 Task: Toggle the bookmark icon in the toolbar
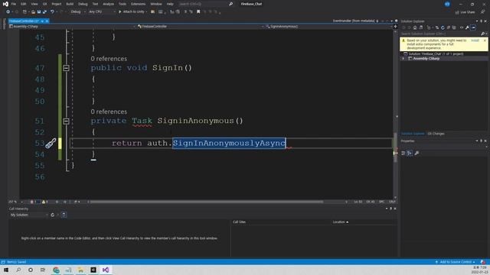(198, 12)
